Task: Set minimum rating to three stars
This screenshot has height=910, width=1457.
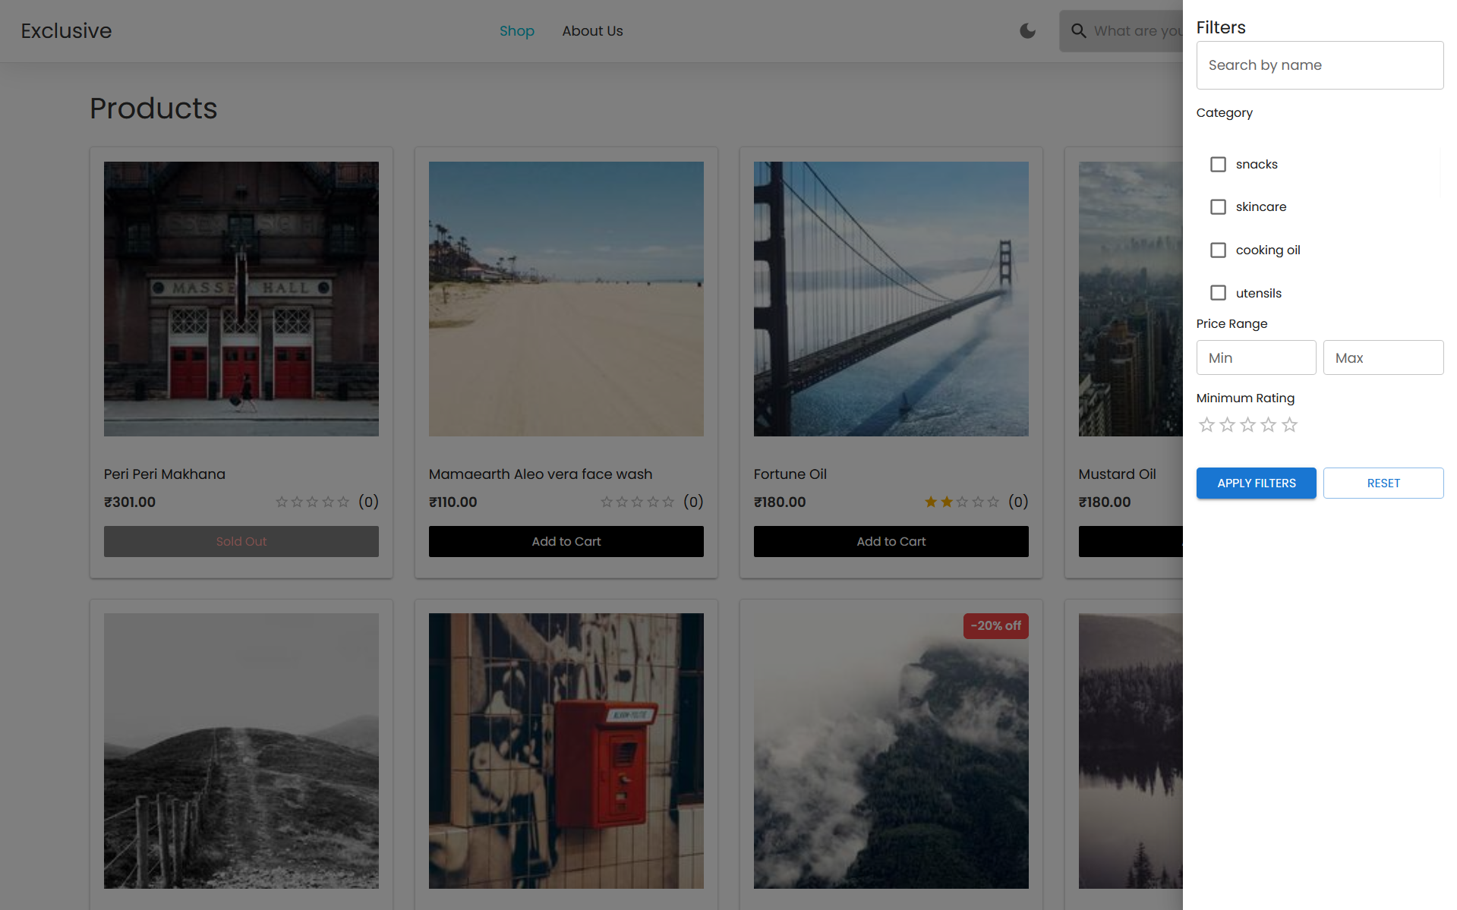Action: [x=1247, y=425]
